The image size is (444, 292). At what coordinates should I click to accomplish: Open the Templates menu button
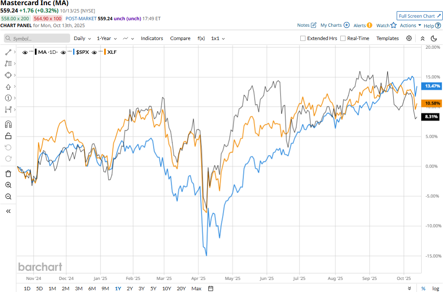(x=388, y=38)
